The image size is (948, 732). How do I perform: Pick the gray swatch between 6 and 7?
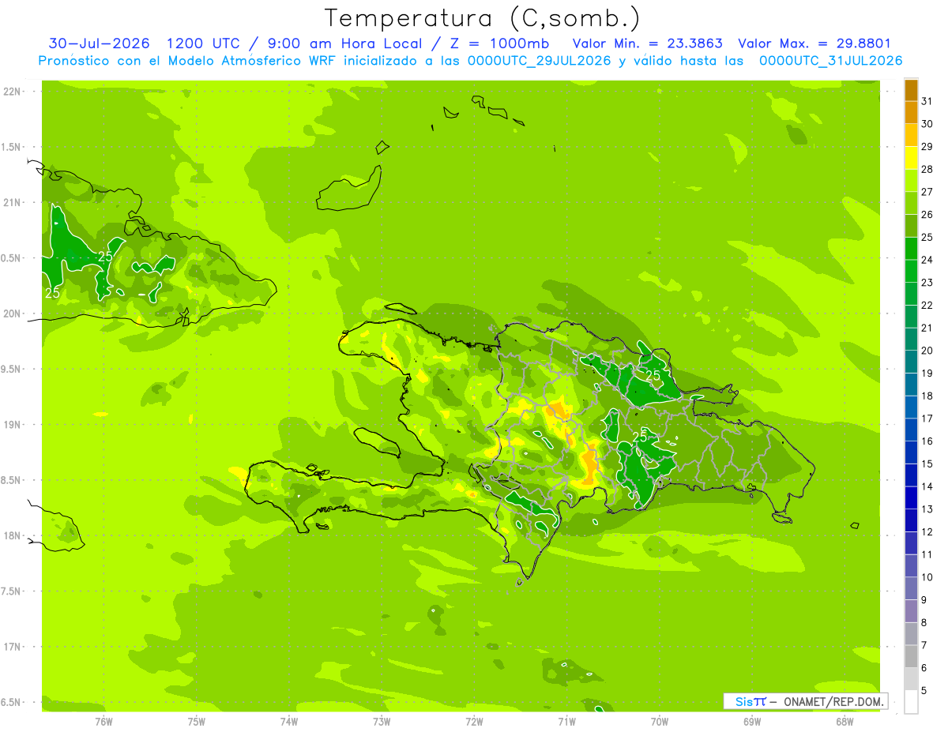pos(911,656)
